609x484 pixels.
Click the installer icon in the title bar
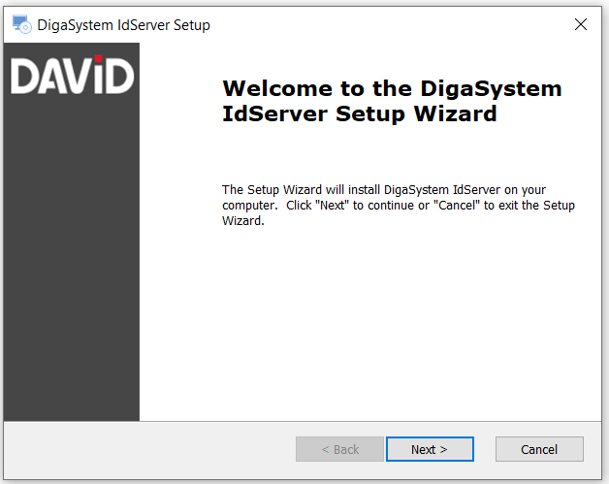(21, 25)
